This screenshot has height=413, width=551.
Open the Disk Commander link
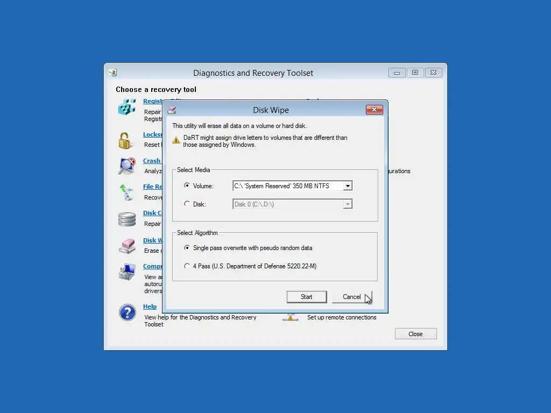point(152,213)
